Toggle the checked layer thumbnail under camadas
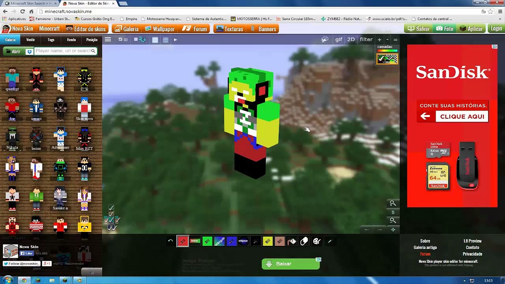 coord(387,59)
